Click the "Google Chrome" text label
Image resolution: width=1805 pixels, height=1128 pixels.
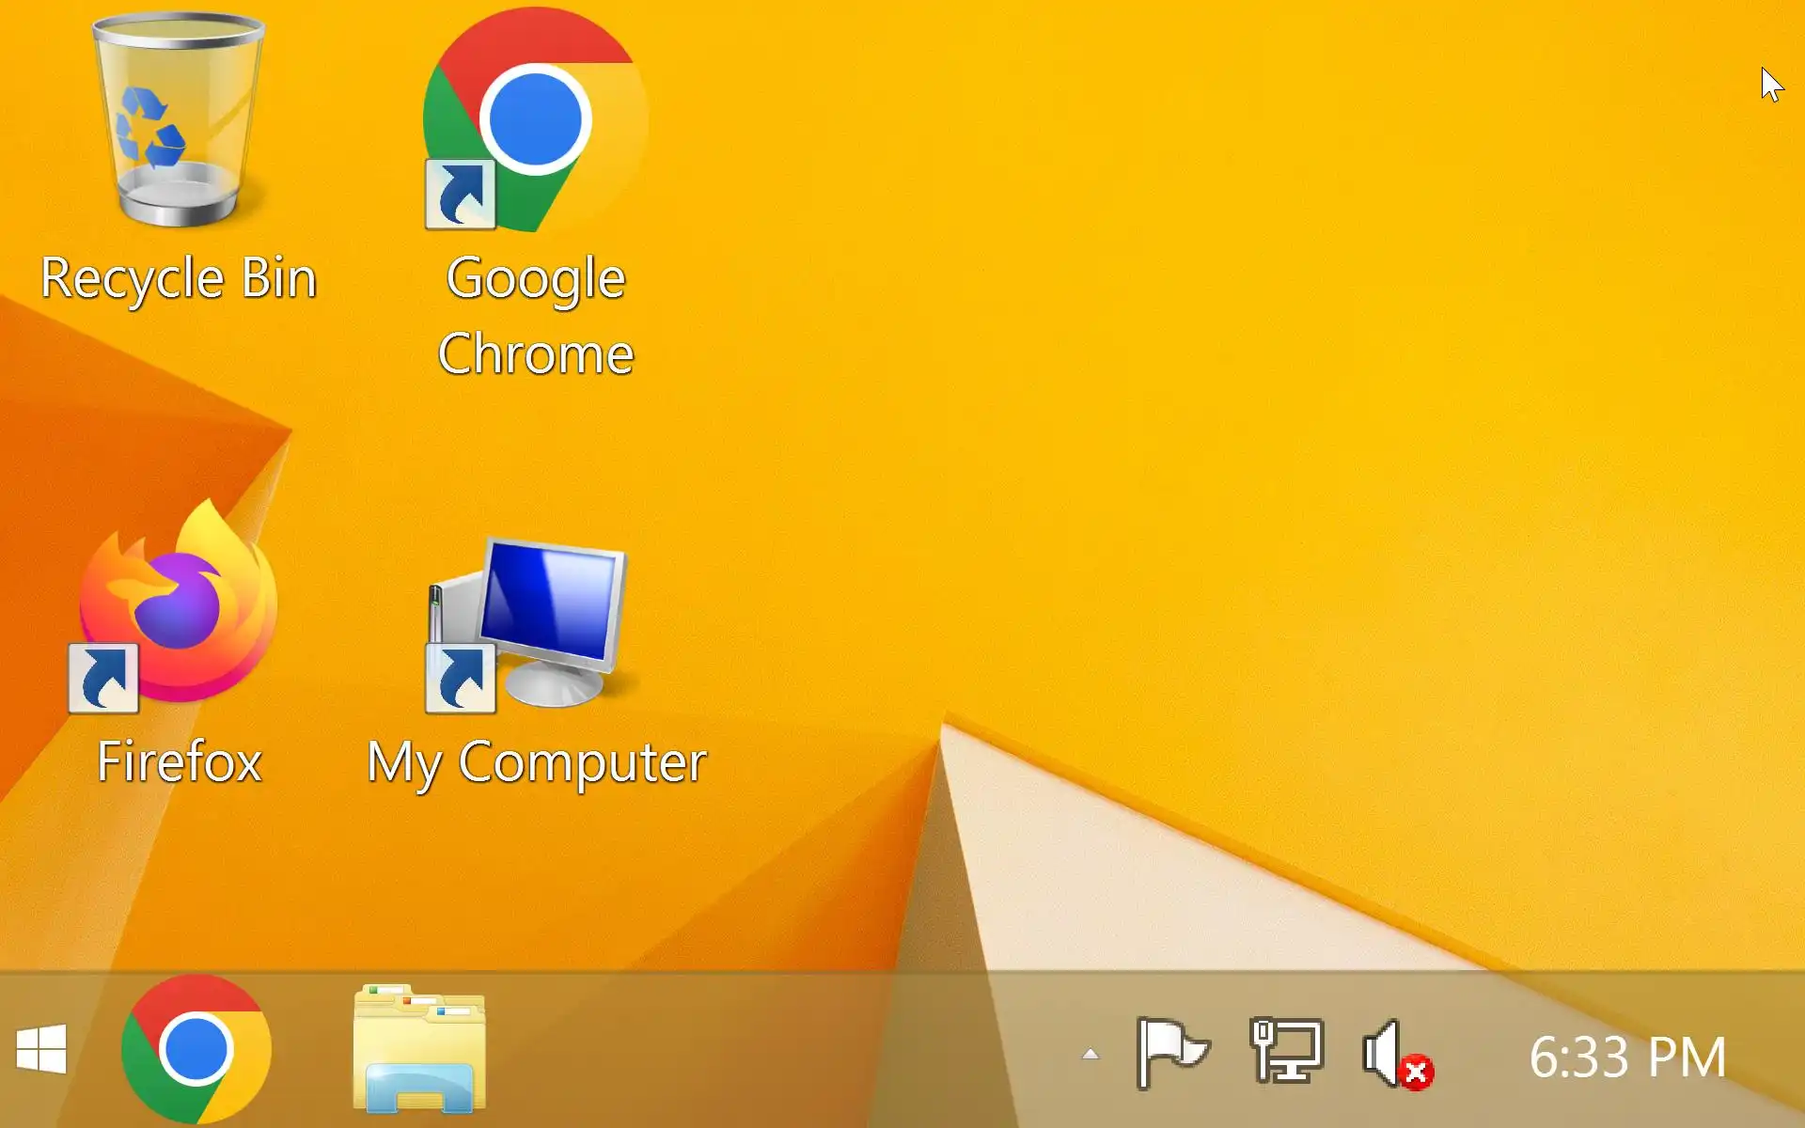point(536,316)
